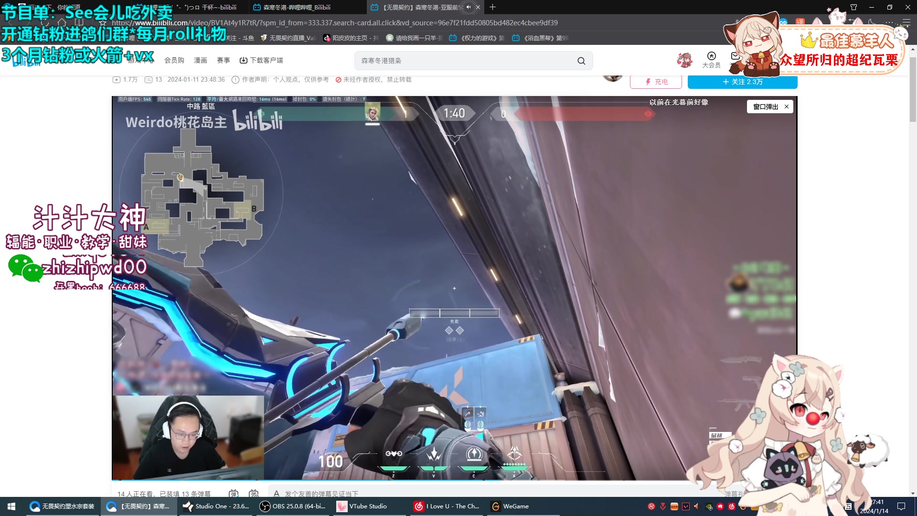Toggle danmaku display icon below video
Image resolution: width=917 pixels, height=516 pixels.
pos(234,493)
